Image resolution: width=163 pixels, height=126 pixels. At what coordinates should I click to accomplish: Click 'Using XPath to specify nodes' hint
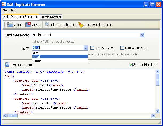(x=53, y=42)
